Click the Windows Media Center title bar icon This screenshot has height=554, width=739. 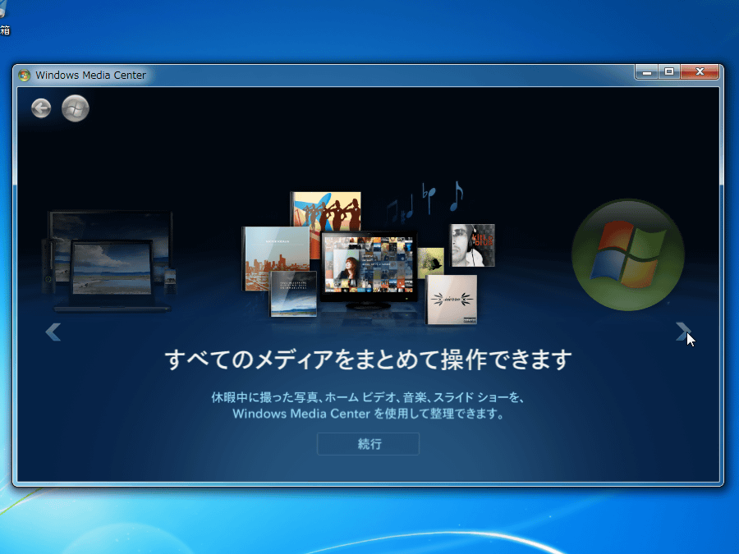[24, 75]
